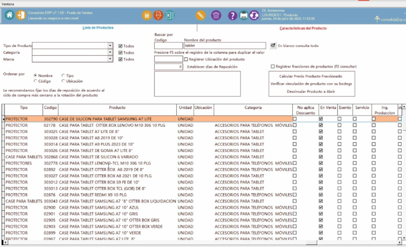Open help with the question mark icon
Image resolution: width=406 pixels, height=247 pixels.
[x=233, y=15]
